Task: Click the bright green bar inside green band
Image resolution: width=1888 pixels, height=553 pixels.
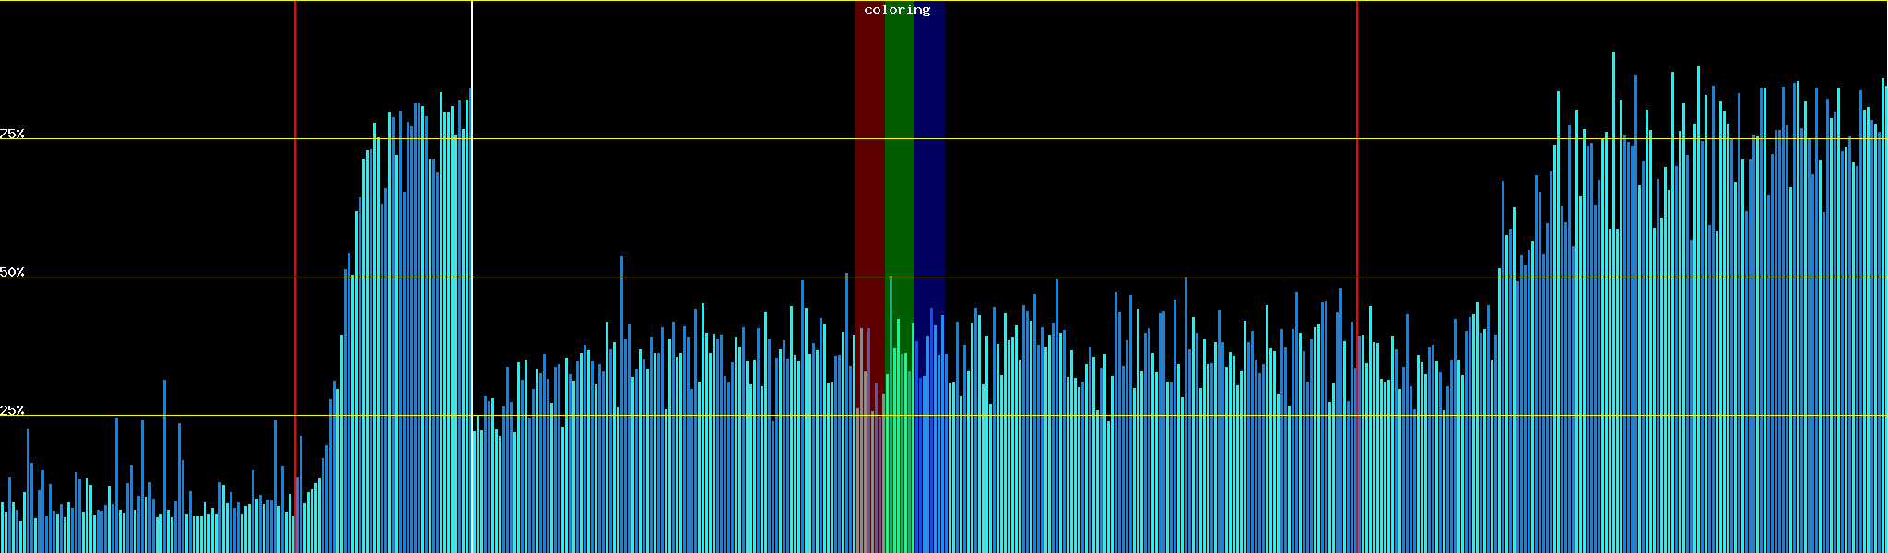Action: pyautogui.click(x=891, y=415)
